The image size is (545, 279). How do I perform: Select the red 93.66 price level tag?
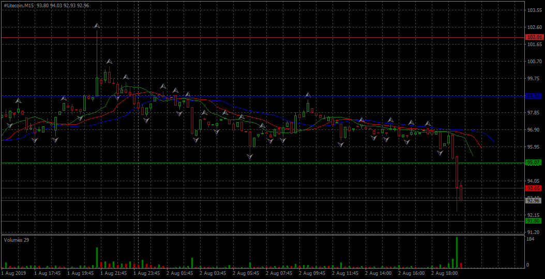tap(535, 188)
